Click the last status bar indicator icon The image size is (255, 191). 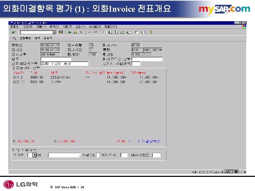click(236, 172)
